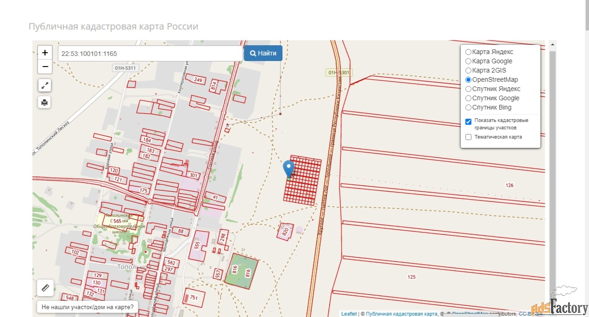The image size is (589, 317).
Task: Toggle fullscreen map view icon
Action: click(44, 85)
